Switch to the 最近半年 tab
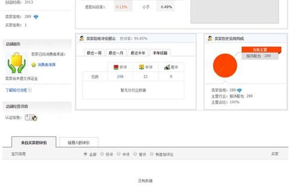The width and height of the screenshot is (291, 195). click(138, 53)
